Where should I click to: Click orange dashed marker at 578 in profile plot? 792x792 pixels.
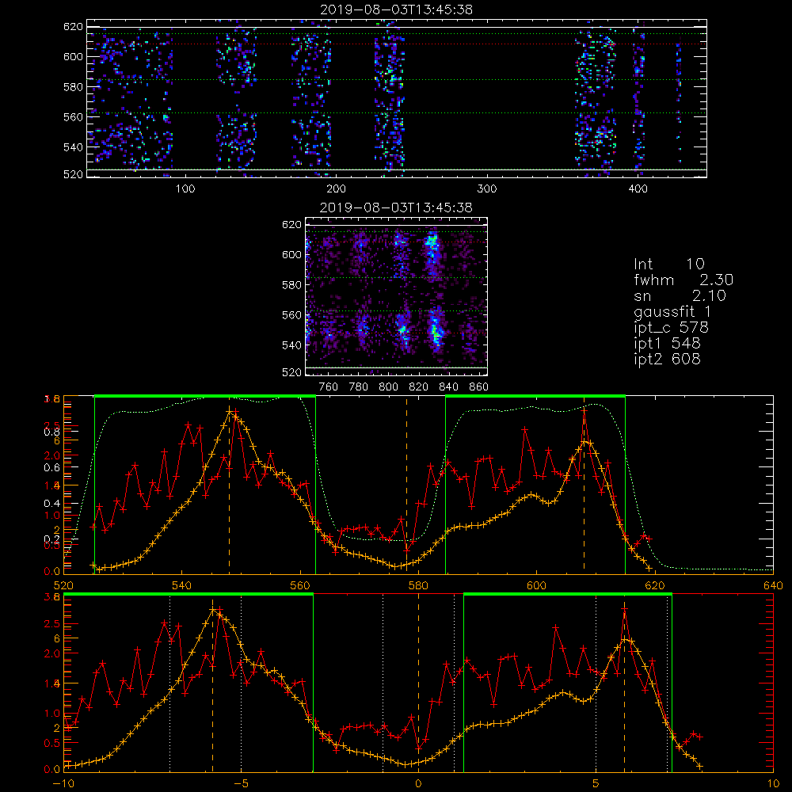click(406, 485)
